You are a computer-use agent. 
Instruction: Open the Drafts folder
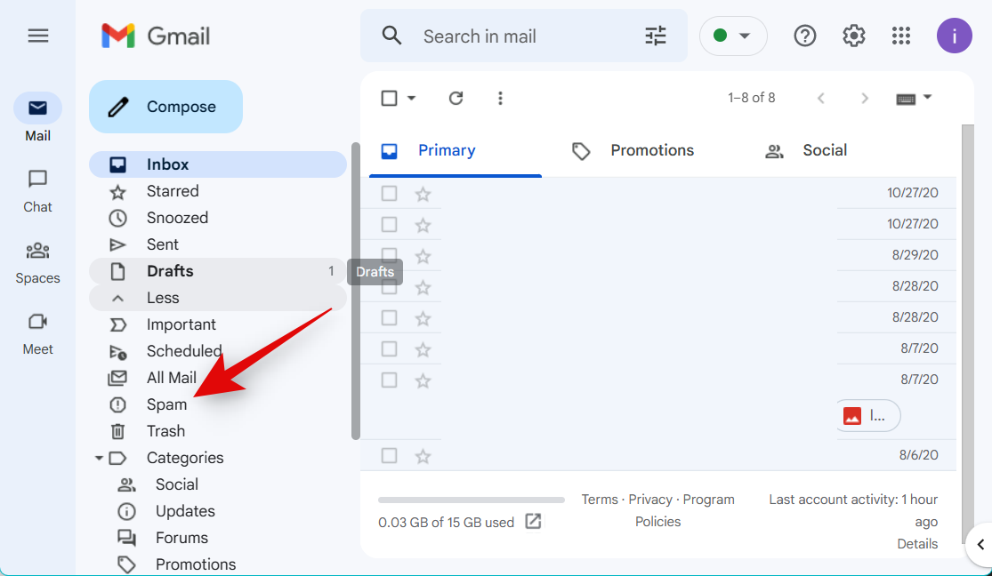[218, 271]
